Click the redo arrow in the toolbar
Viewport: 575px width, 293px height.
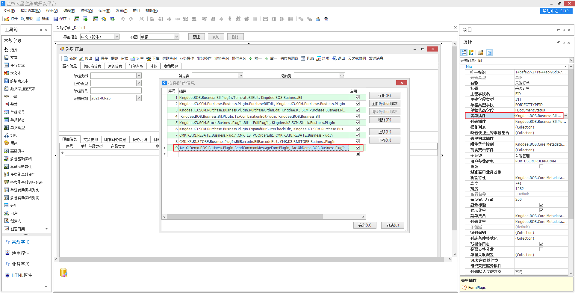(131, 19)
